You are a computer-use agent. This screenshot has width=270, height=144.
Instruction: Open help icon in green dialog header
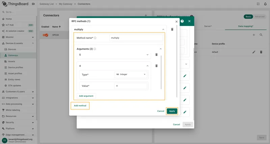[x=182, y=21]
